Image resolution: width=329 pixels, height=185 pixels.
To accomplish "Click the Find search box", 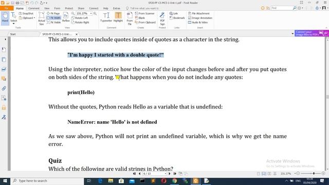I will [282, 8].
